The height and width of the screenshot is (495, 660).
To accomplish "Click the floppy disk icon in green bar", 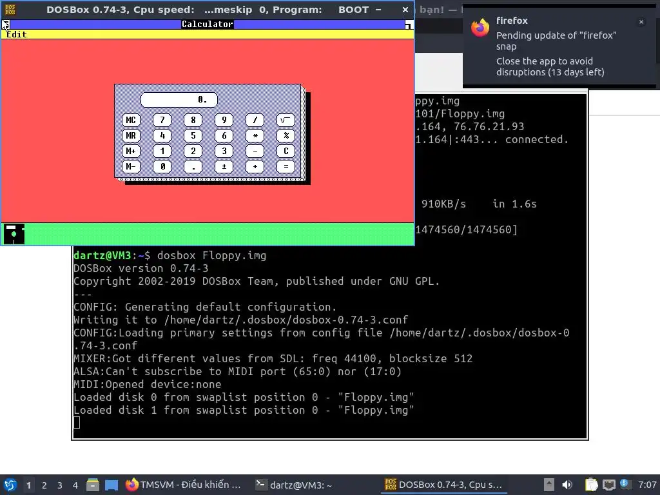I will pos(14,234).
